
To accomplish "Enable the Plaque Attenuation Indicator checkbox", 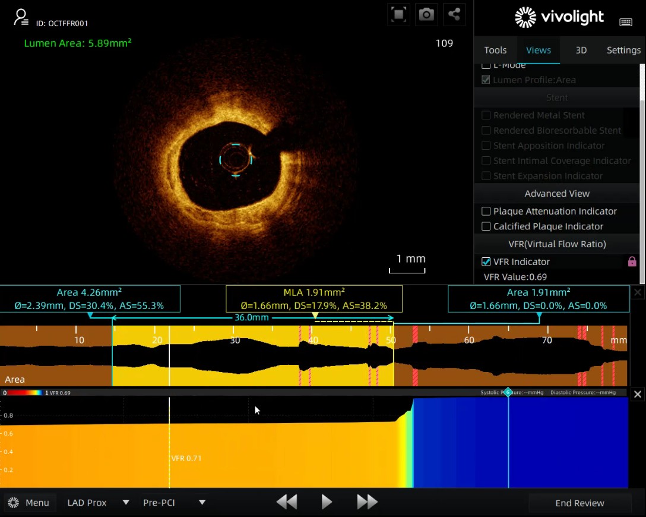I will 486,211.
